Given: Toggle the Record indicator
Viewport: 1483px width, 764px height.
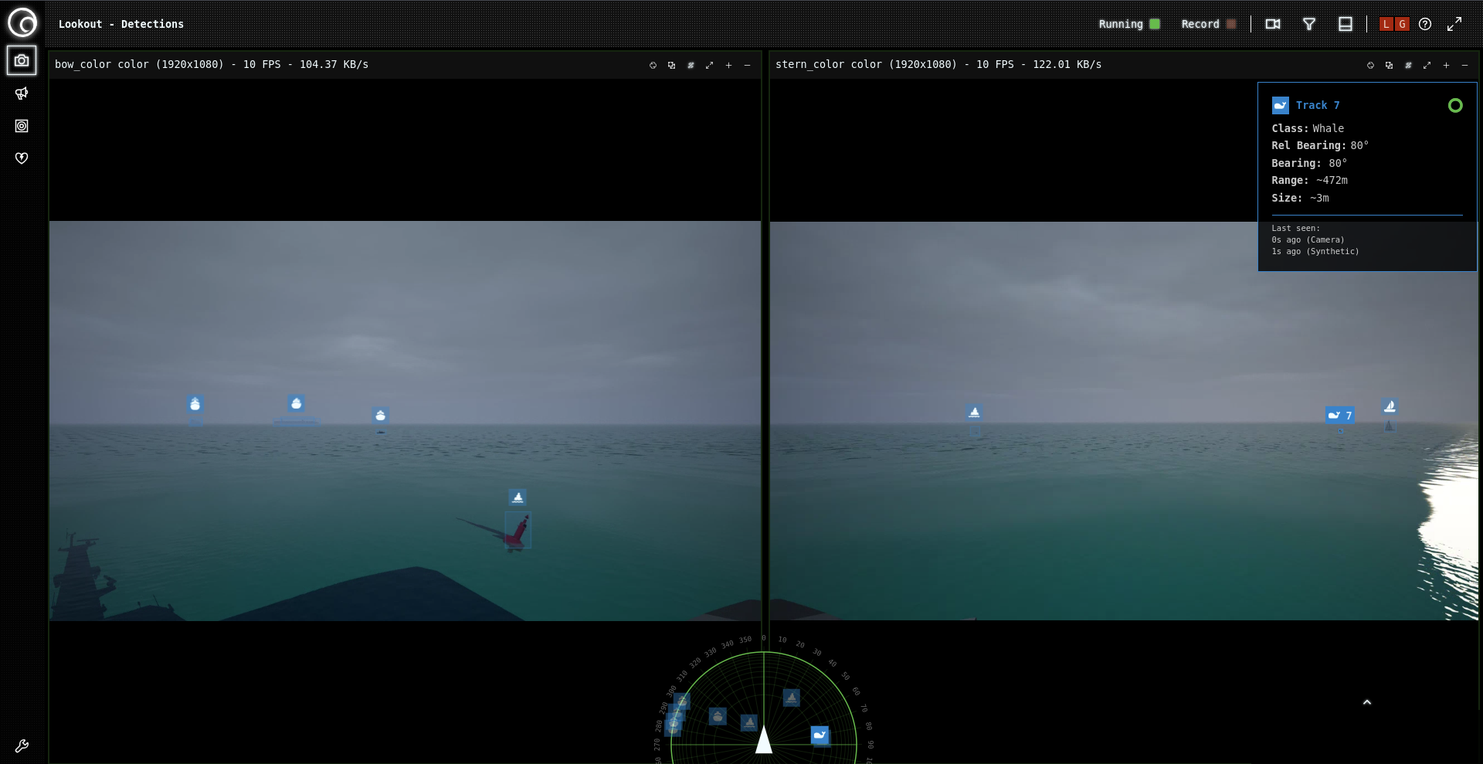Looking at the screenshot, I should point(1231,24).
